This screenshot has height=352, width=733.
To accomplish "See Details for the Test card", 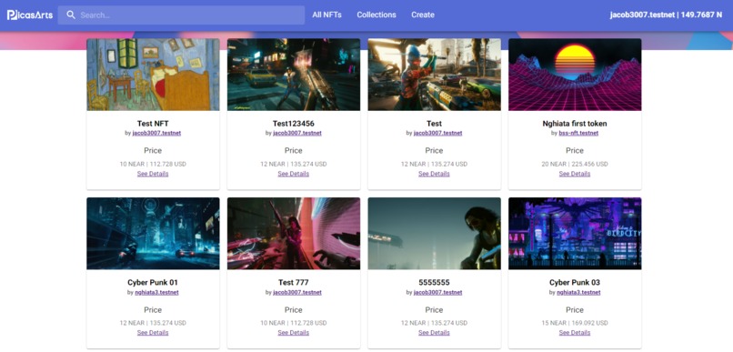I will coord(435,174).
